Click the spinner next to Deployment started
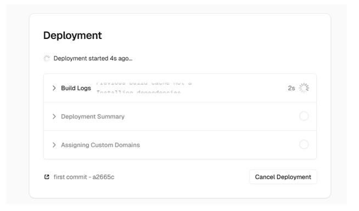The height and width of the screenshot is (211, 359). coord(47,59)
